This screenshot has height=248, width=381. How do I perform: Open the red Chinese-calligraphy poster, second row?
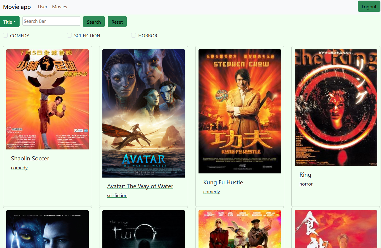336,229
